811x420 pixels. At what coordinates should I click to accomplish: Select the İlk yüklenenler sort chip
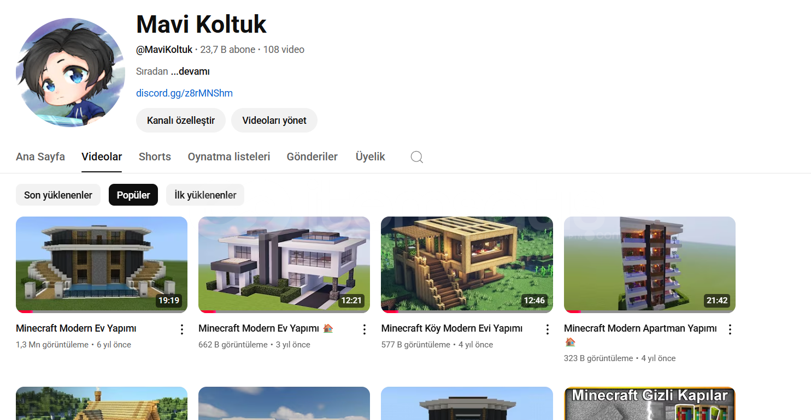(x=205, y=195)
